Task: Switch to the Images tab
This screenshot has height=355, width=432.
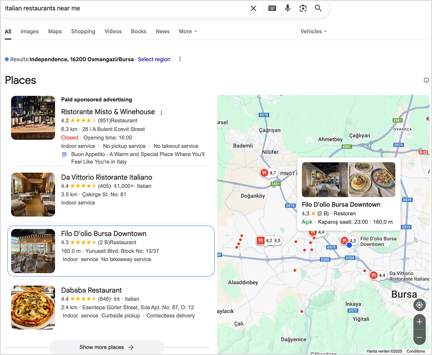Action: [x=29, y=31]
